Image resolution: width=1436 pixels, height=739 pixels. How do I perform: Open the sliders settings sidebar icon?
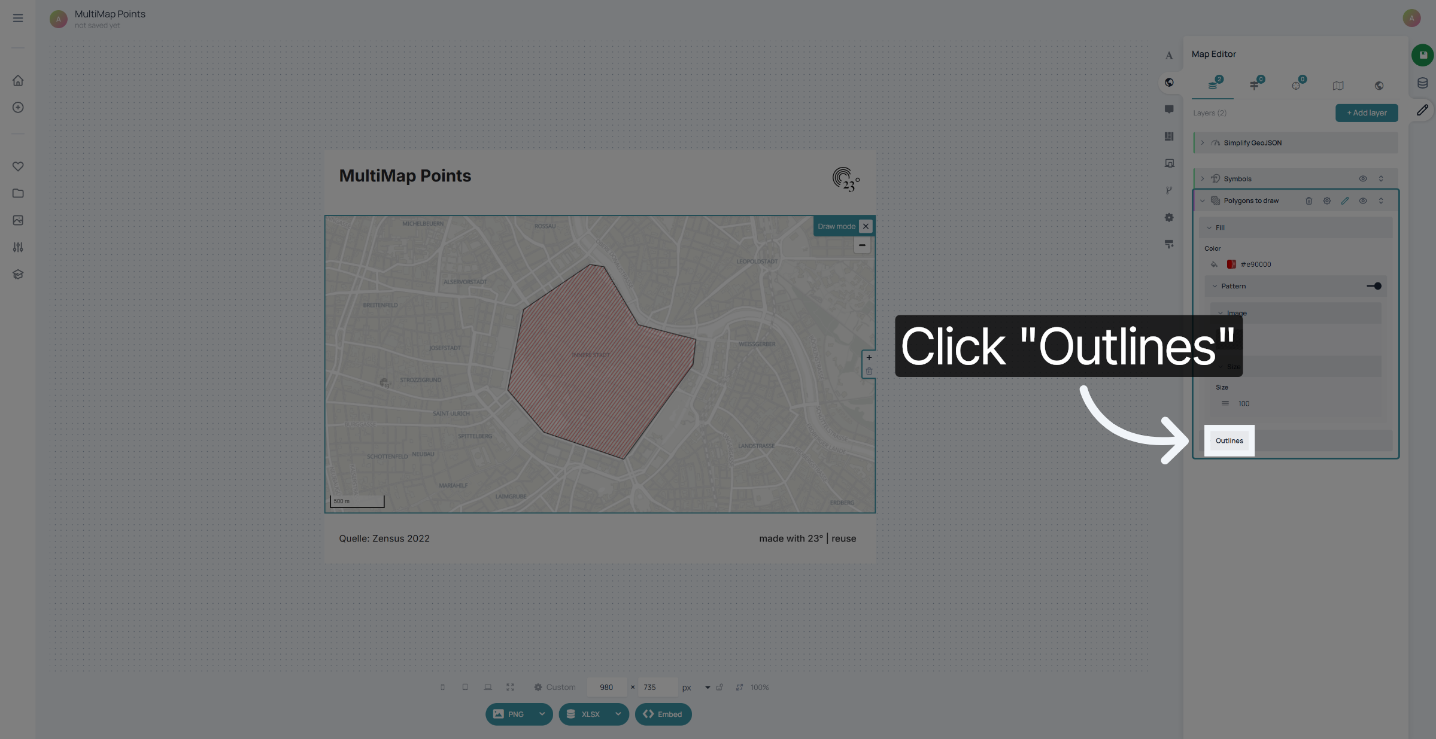click(x=18, y=247)
